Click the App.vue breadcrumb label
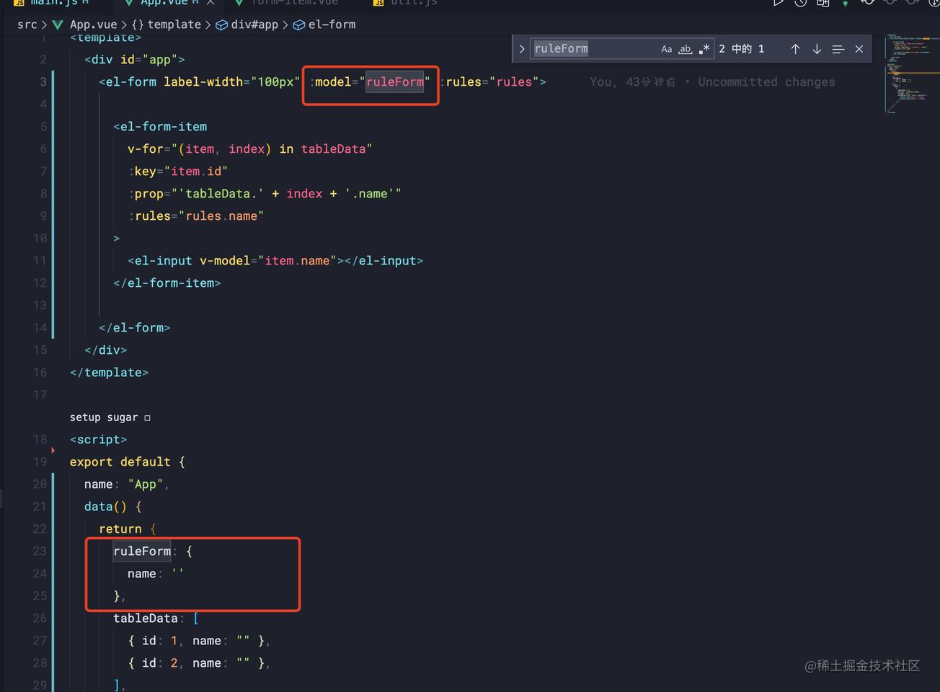Screen dimensions: 940x692 [93, 25]
